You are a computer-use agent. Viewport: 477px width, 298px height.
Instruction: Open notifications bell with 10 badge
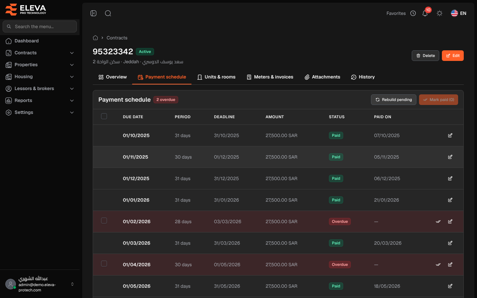425,13
